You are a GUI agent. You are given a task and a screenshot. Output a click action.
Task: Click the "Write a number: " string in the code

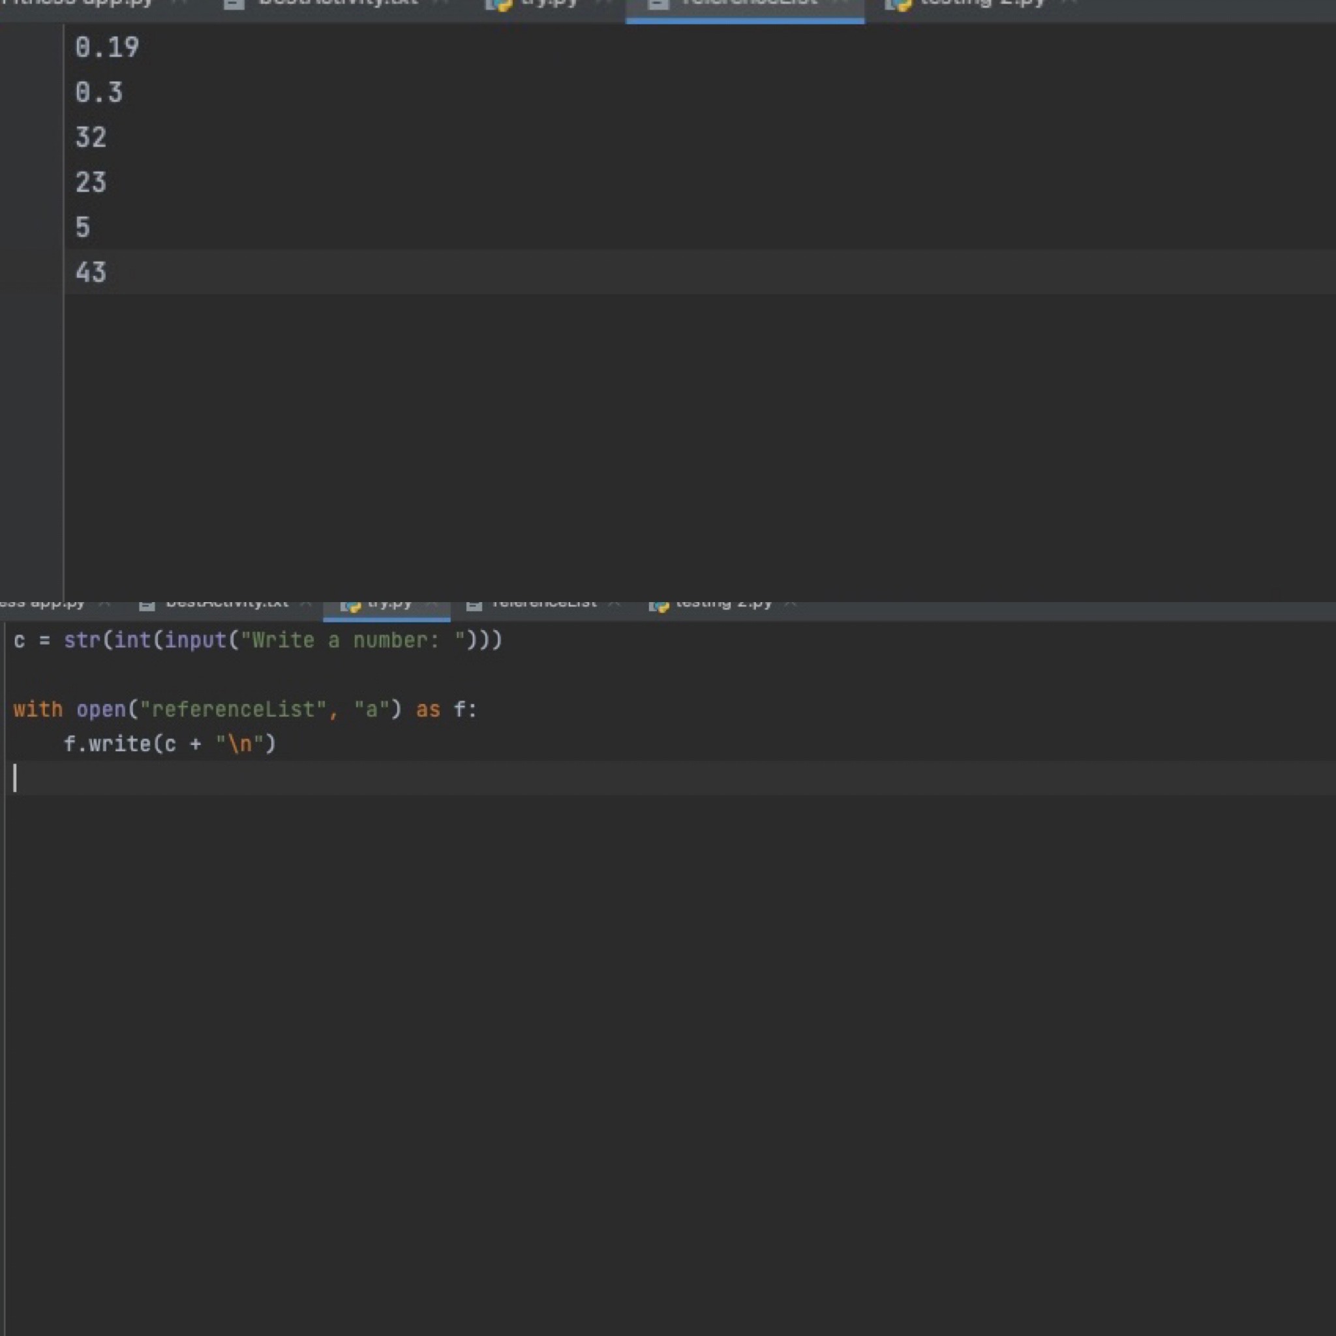[352, 641]
